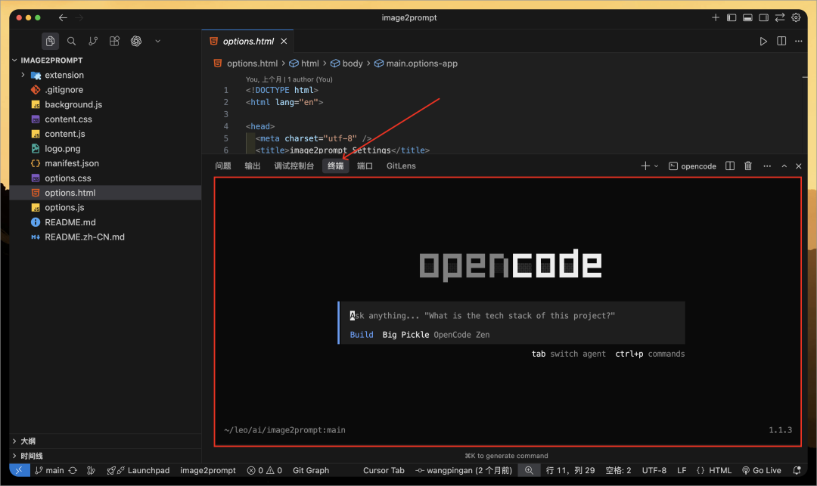817x486 pixels.
Task: Open settings gear in title bar
Action: [796, 17]
